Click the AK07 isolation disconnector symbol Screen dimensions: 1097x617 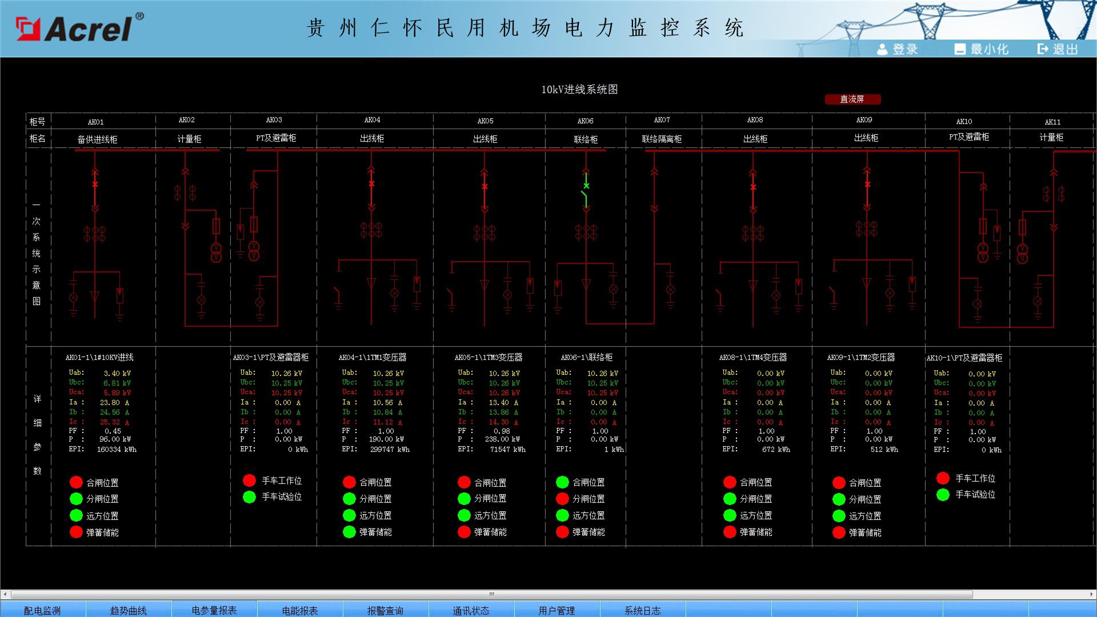[x=654, y=189]
